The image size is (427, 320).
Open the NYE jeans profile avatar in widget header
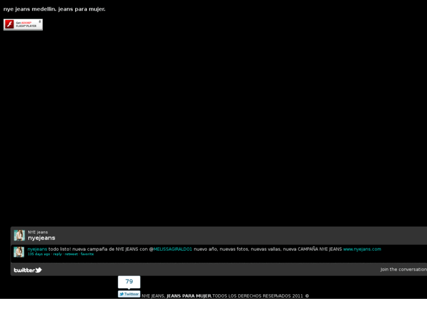pos(19,235)
